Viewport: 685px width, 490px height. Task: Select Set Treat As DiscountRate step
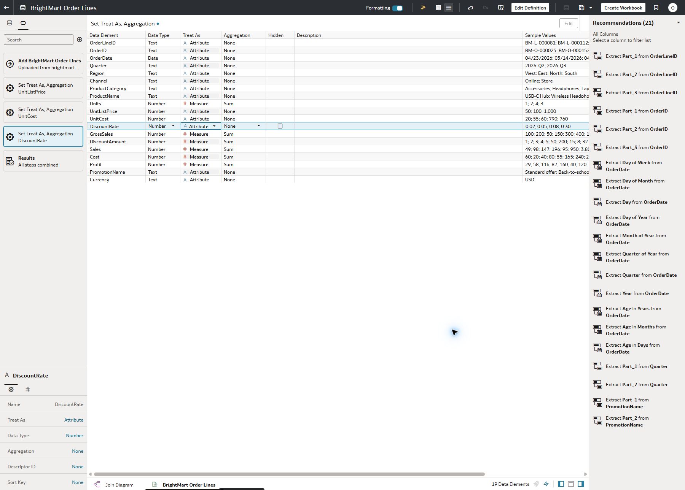coord(43,136)
